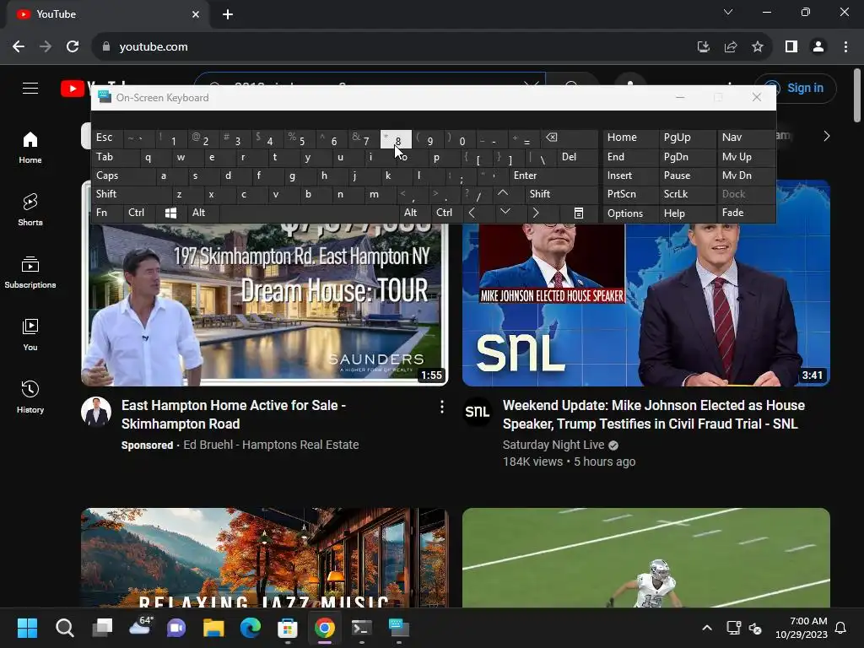
Task: Click the Esc key on the keyboard
Action: 107,138
